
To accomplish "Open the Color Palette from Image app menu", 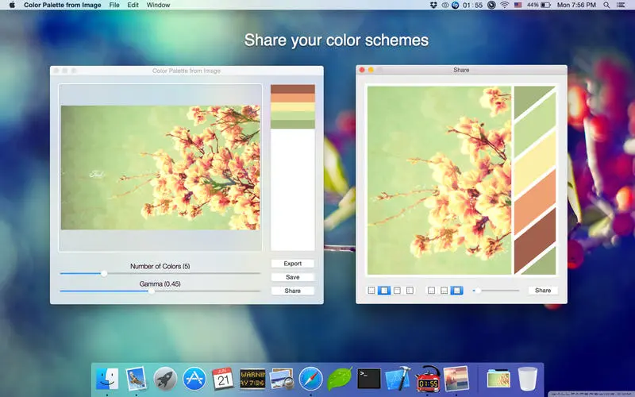I will tap(63, 5).
